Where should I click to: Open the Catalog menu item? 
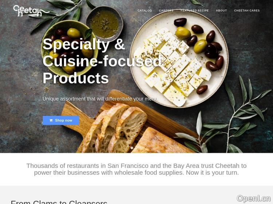point(145,11)
